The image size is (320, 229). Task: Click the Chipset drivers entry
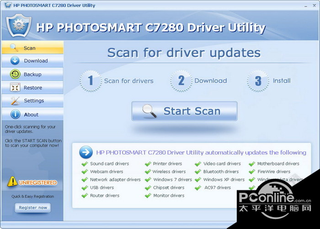(169, 187)
